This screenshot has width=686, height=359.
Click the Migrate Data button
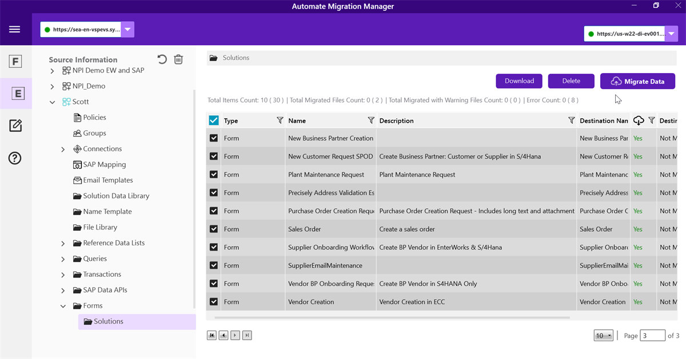[x=637, y=82]
